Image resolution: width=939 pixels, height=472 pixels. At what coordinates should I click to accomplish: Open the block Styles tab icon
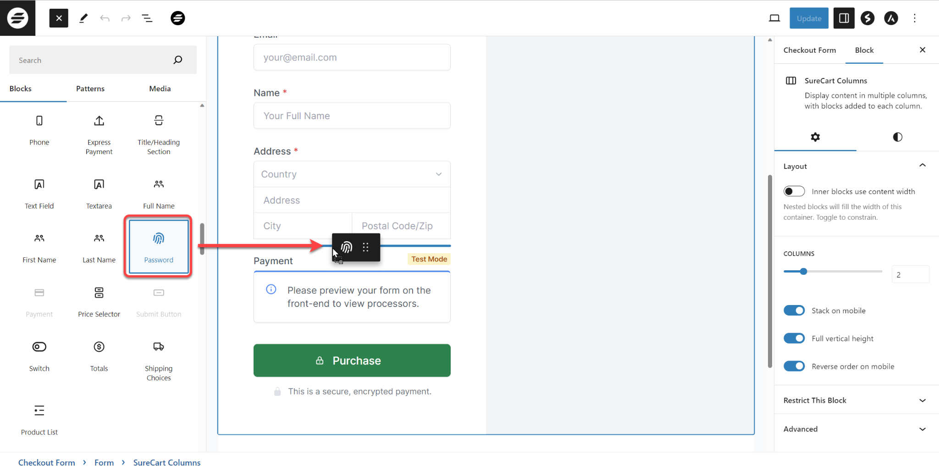coord(897,137)
